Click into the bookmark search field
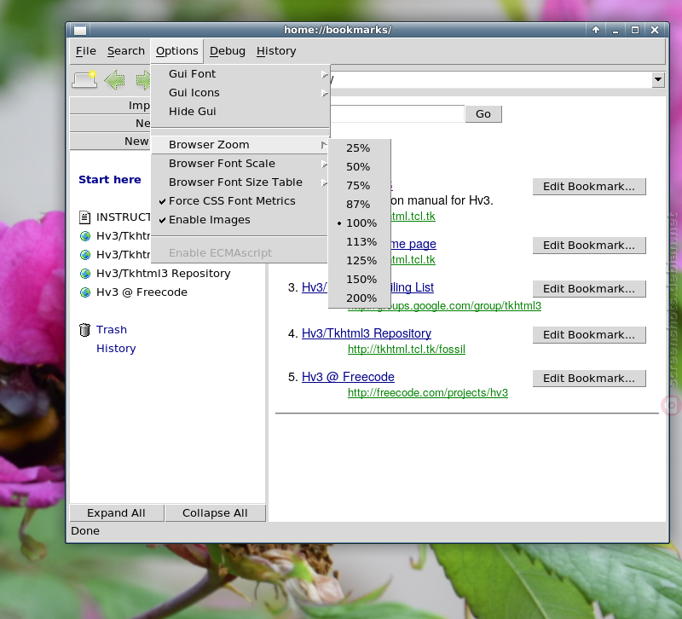 pyautogui.click(x=396, y=114)
